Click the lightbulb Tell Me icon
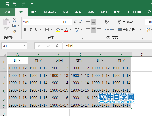The image size is (152, 116). [x=149, y=12]
